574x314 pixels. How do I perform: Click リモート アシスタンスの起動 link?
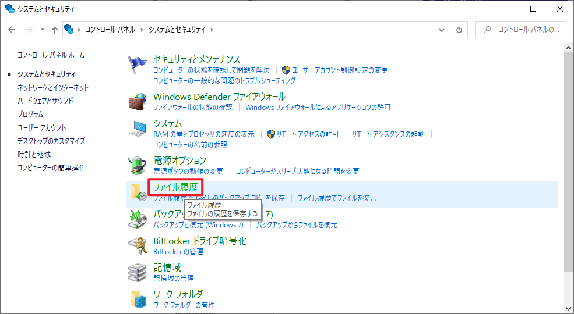[388, 134]
